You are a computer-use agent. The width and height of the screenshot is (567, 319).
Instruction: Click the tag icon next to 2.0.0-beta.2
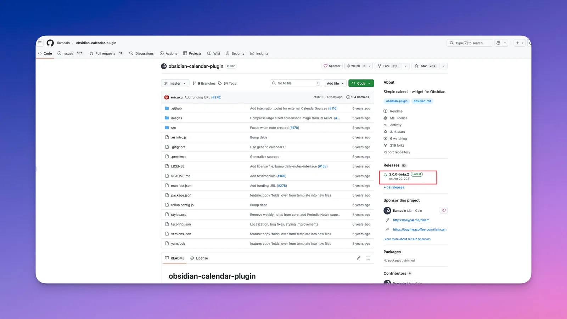[386, 175]
